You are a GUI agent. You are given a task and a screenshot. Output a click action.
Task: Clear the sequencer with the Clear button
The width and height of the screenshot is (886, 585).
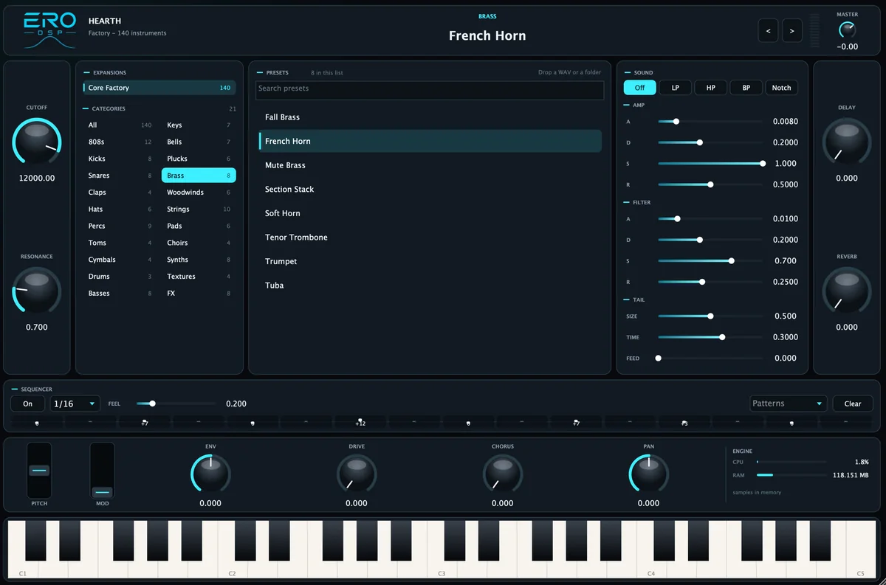853,404
